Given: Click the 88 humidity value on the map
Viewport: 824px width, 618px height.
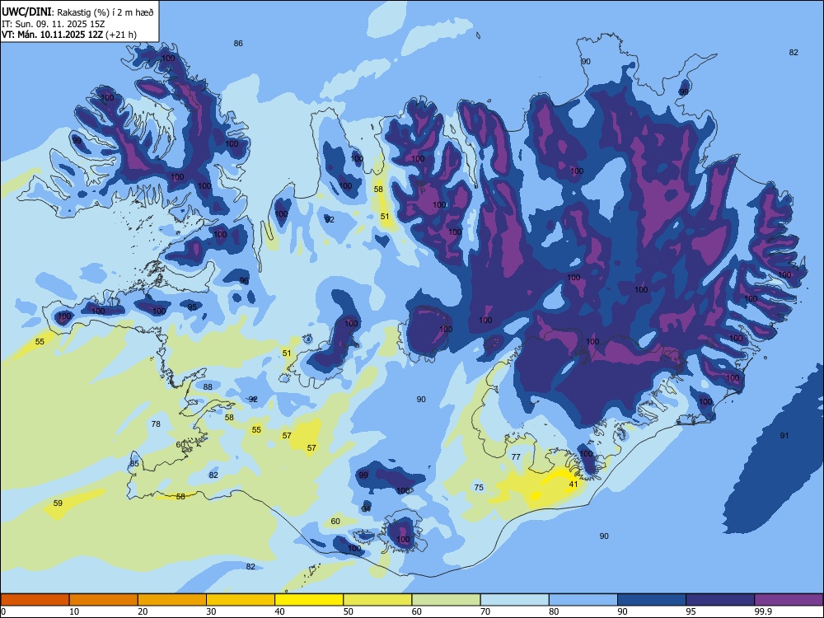Looking at the screenshot, I should point(208,386).
